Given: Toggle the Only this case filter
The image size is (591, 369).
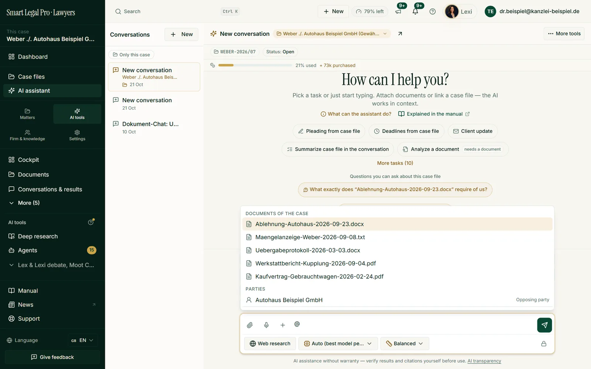Looking at the screenshot, I should tap(131, 55).
